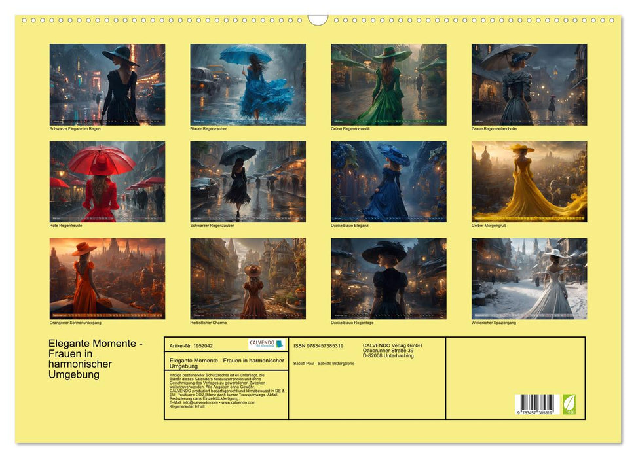This screenshot has width=636, height=458.
Task: Click the calendar hanger notch at top
Action: click(318, 20)
